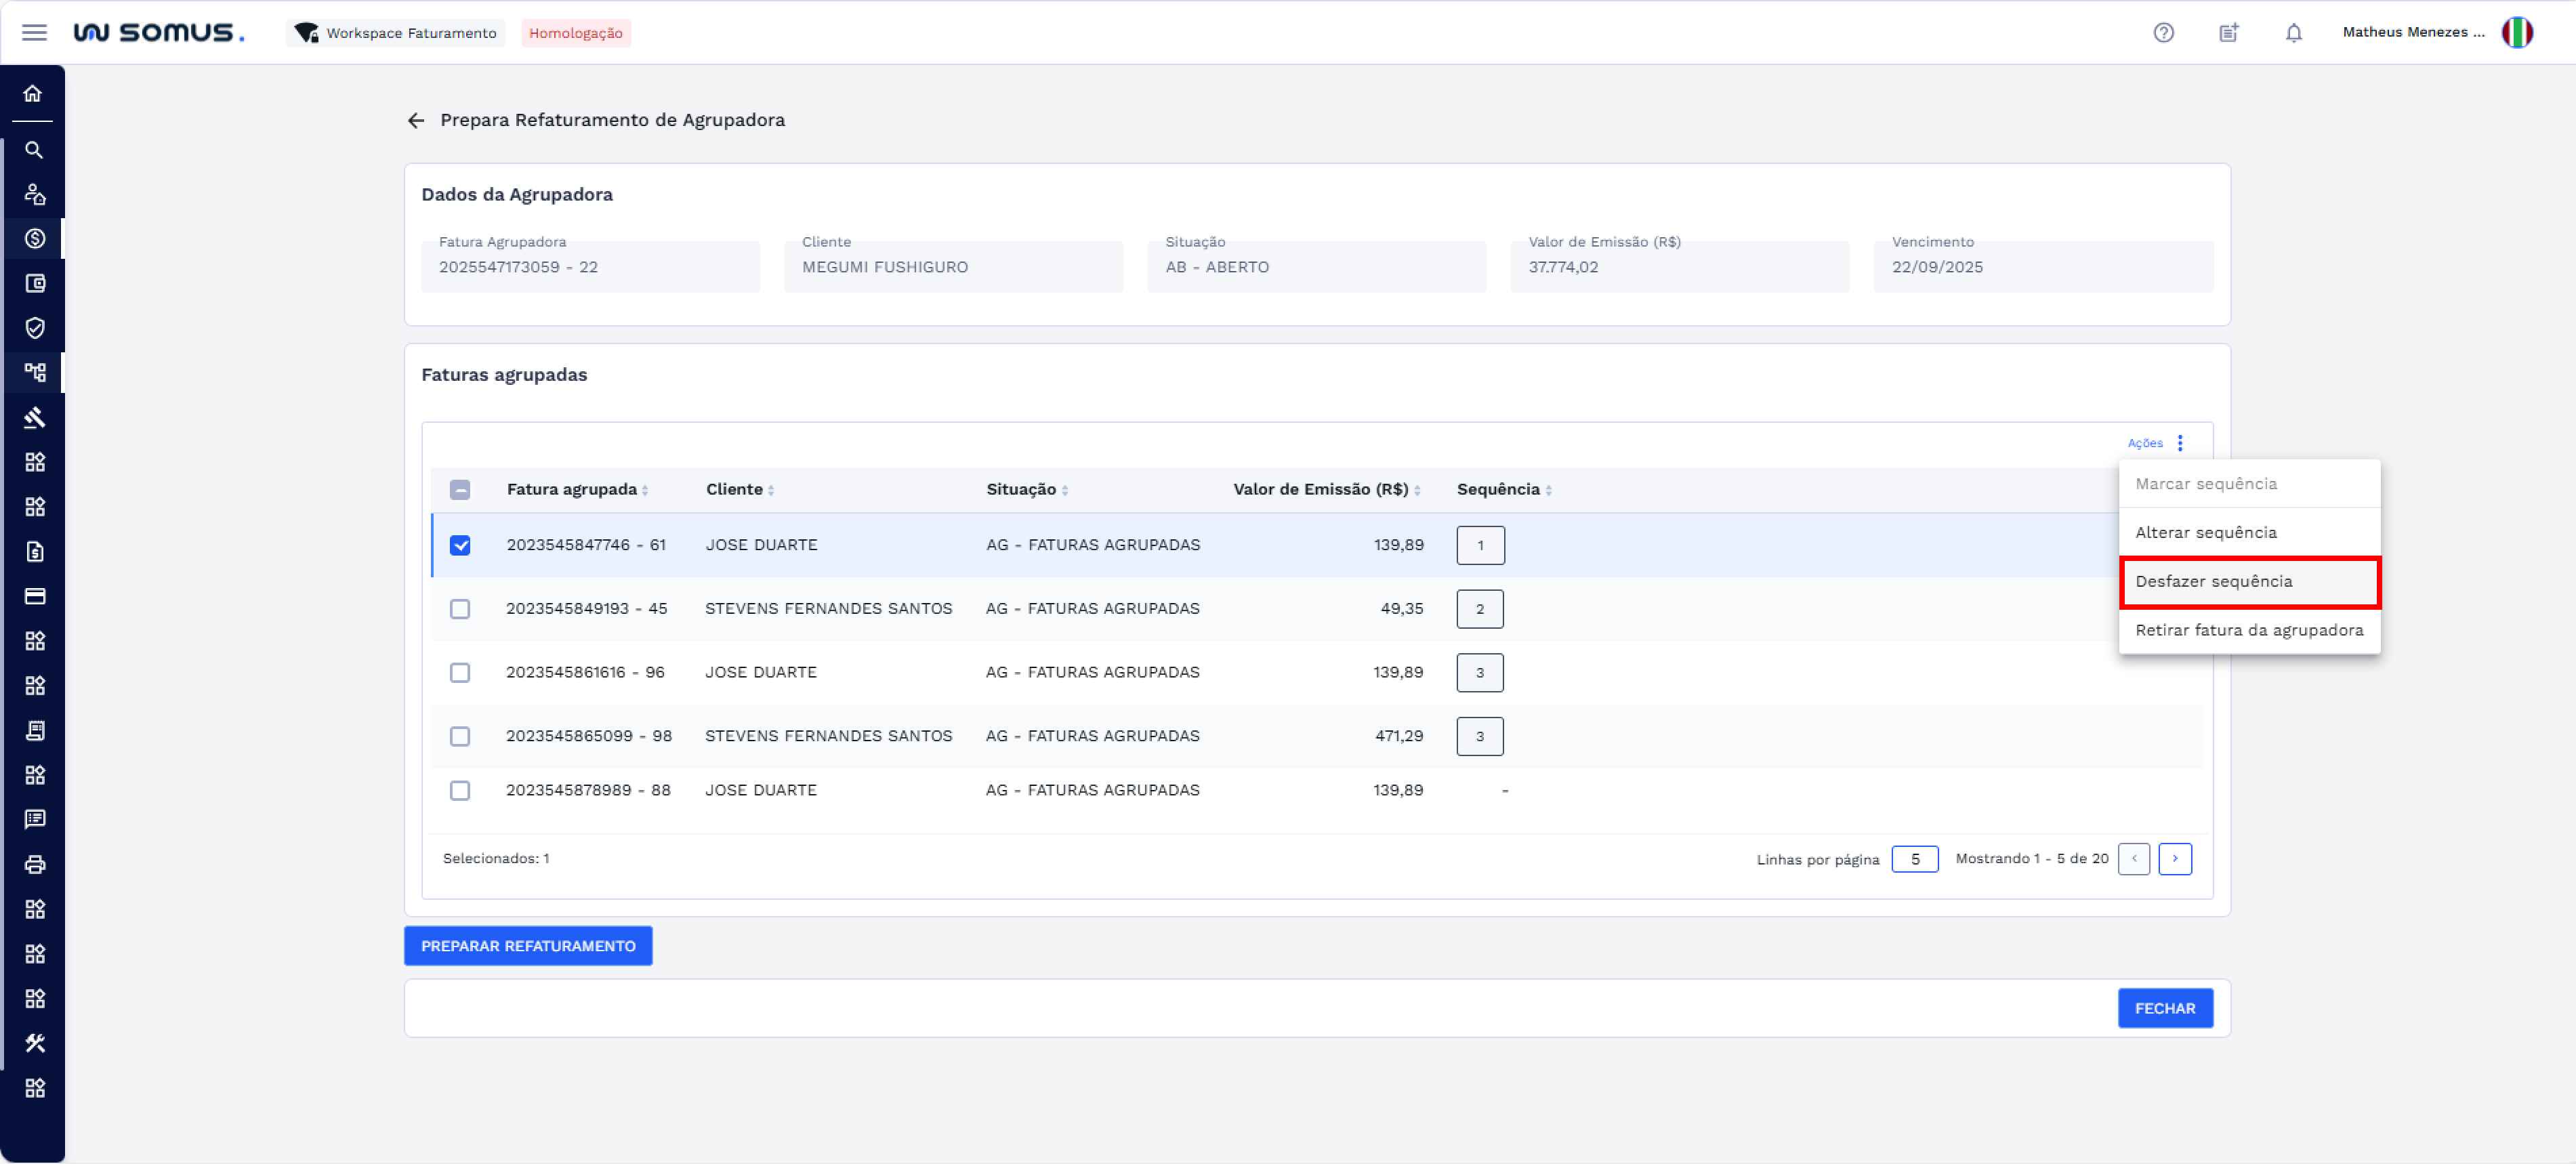Toggle the select-all header checkbox
This screenshot has height=1164, width=2576.
coord(460,490)
